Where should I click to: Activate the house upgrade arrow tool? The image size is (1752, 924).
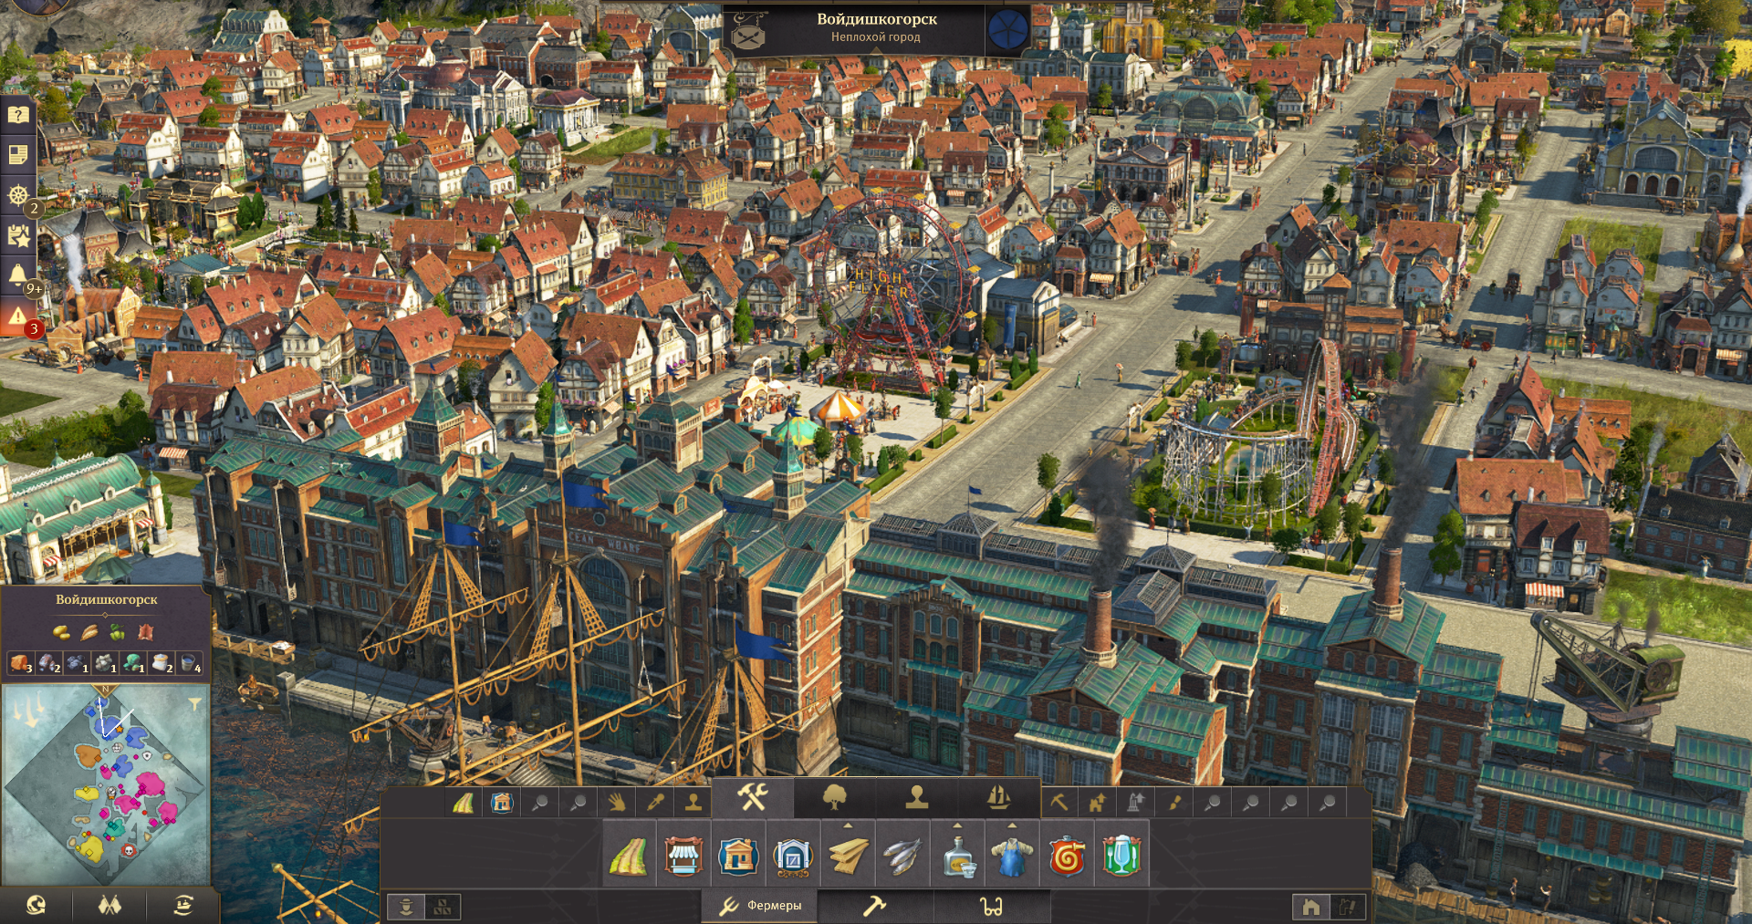click(x=1097, y=803)
